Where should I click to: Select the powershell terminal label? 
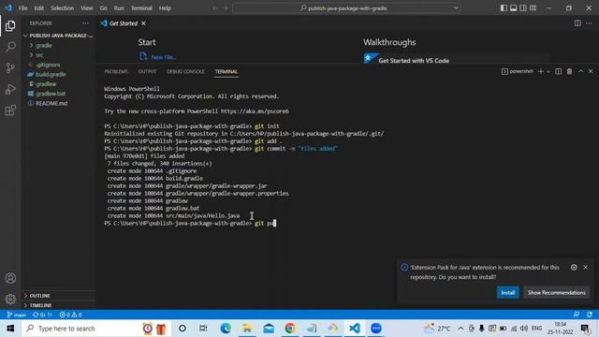point(518,71)
